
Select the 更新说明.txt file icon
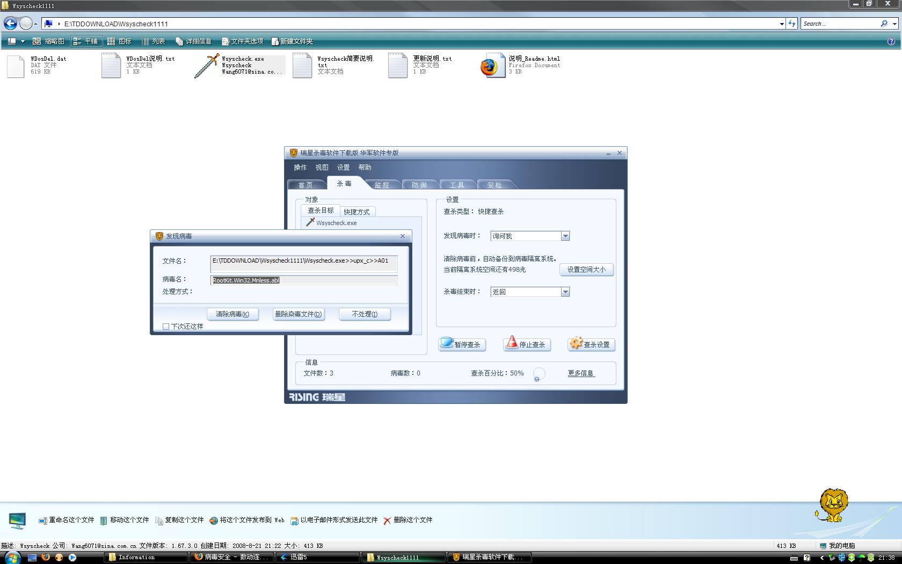coord(398,66)
